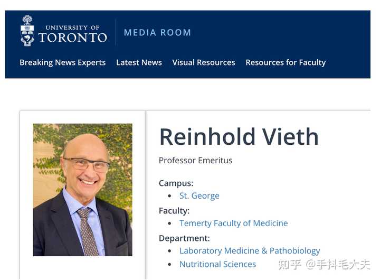Screen dimensions: 380x280
Task: Open the Temerty Faculty of Medicine link
Action: click(x=233, y=223)
